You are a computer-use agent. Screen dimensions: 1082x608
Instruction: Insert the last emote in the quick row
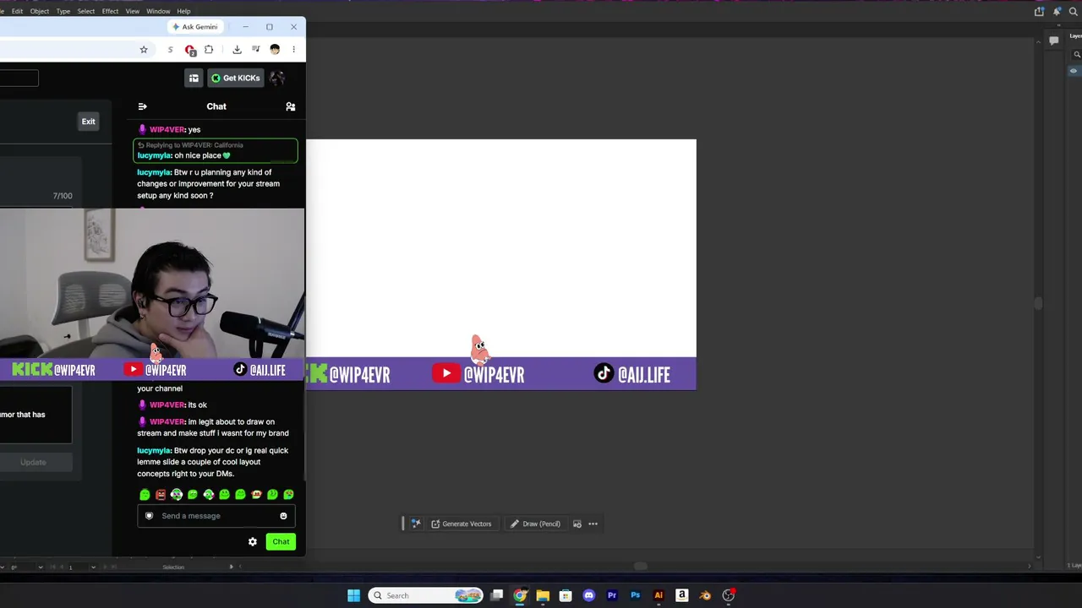[x=289, y=495]
